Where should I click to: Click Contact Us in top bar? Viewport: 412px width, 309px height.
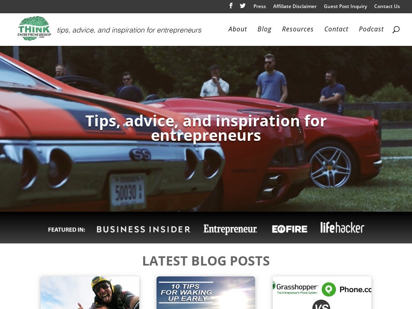(x=387, y=6)
